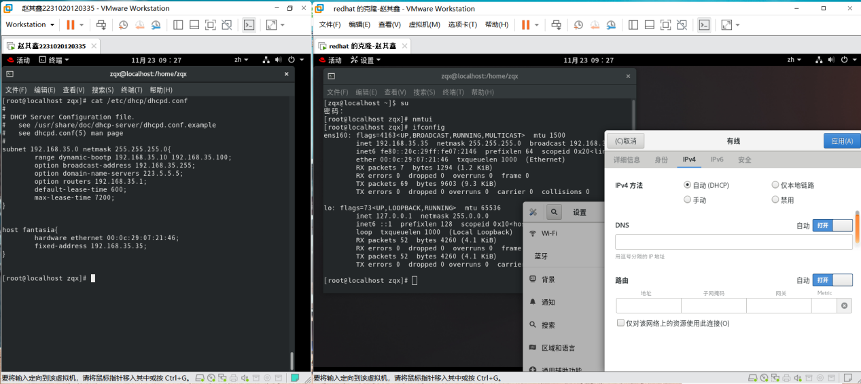Image resolution: width=861 pixels, height=384 pixels.
Task: Revert redhat clone VM to snapshot
Action: tap(595, 24)
